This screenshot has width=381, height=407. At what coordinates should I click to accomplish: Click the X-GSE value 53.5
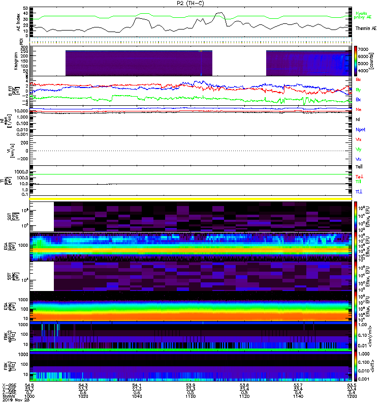point(352,386)
